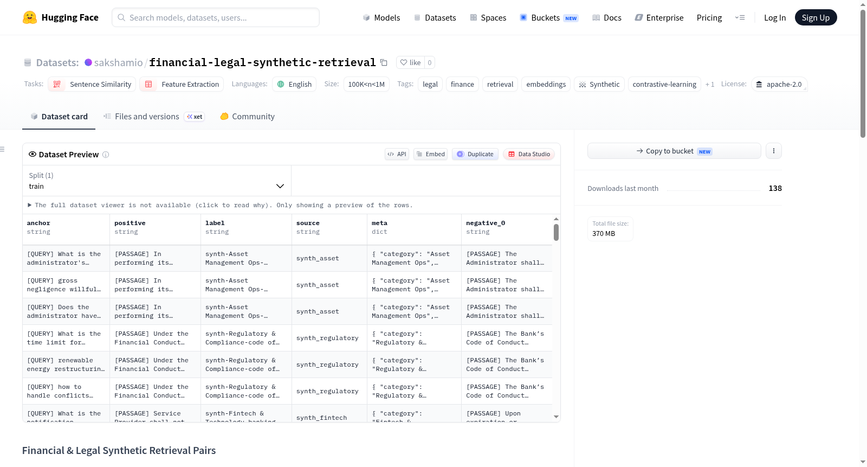Open the three-dot more options menu
The image size is (867, 467).
774,151
